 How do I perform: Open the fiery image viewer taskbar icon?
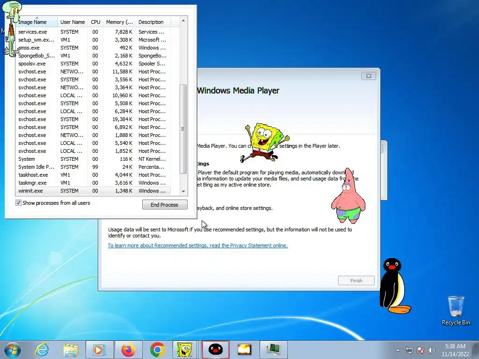[x=244, y=350]
